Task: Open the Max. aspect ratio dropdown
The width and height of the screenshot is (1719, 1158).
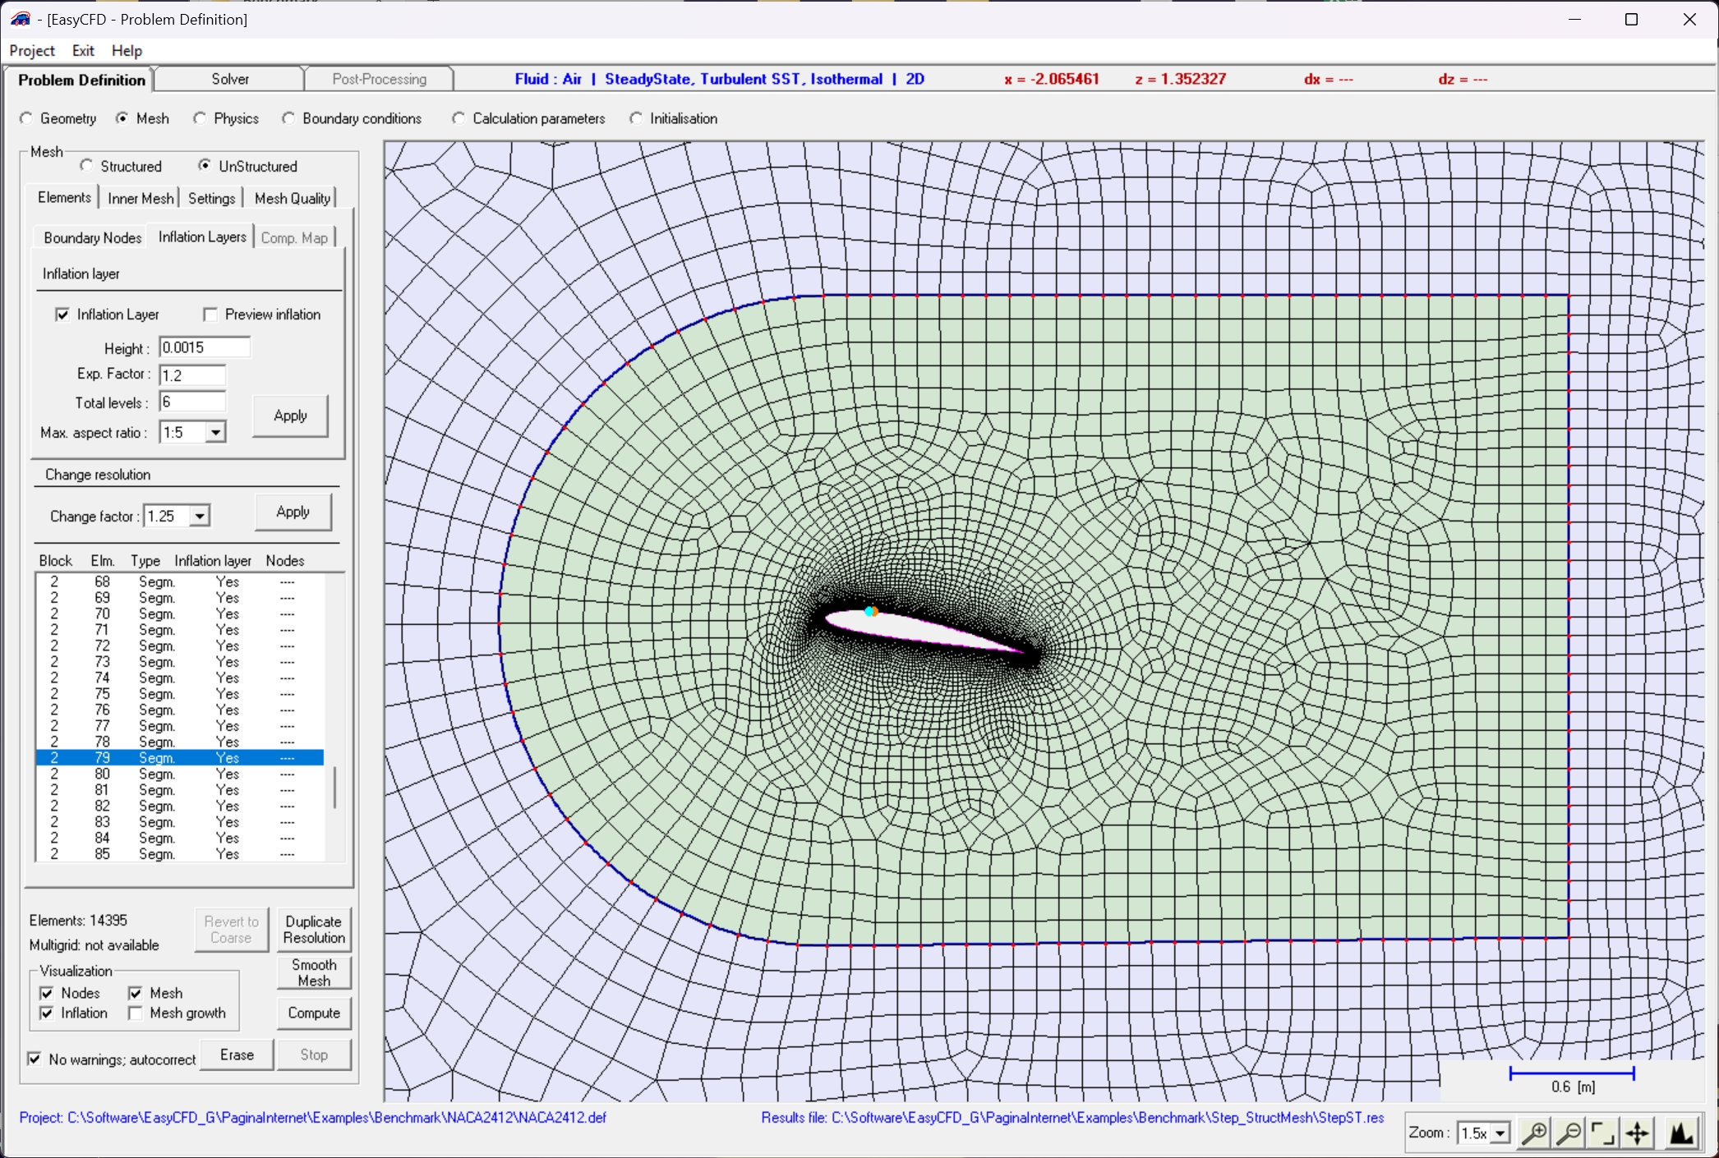Action: (215, 433)
